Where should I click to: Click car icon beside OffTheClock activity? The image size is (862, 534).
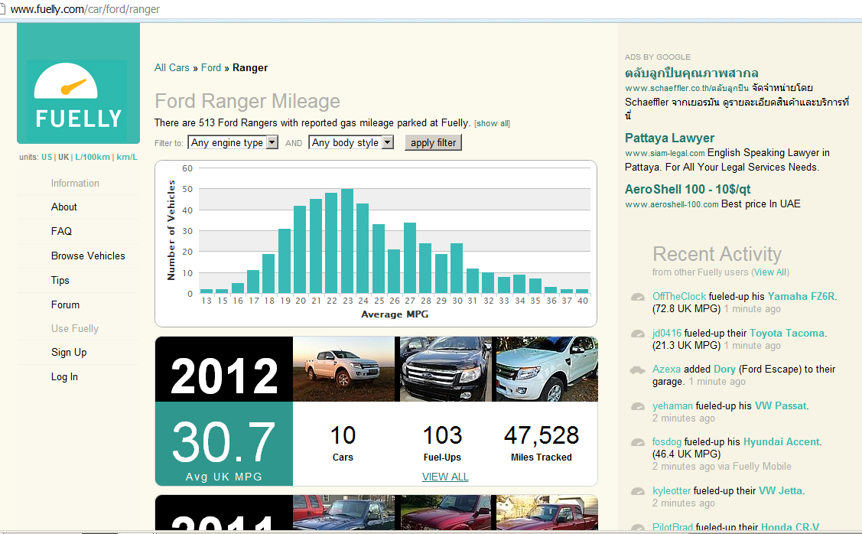coord(638,297)
